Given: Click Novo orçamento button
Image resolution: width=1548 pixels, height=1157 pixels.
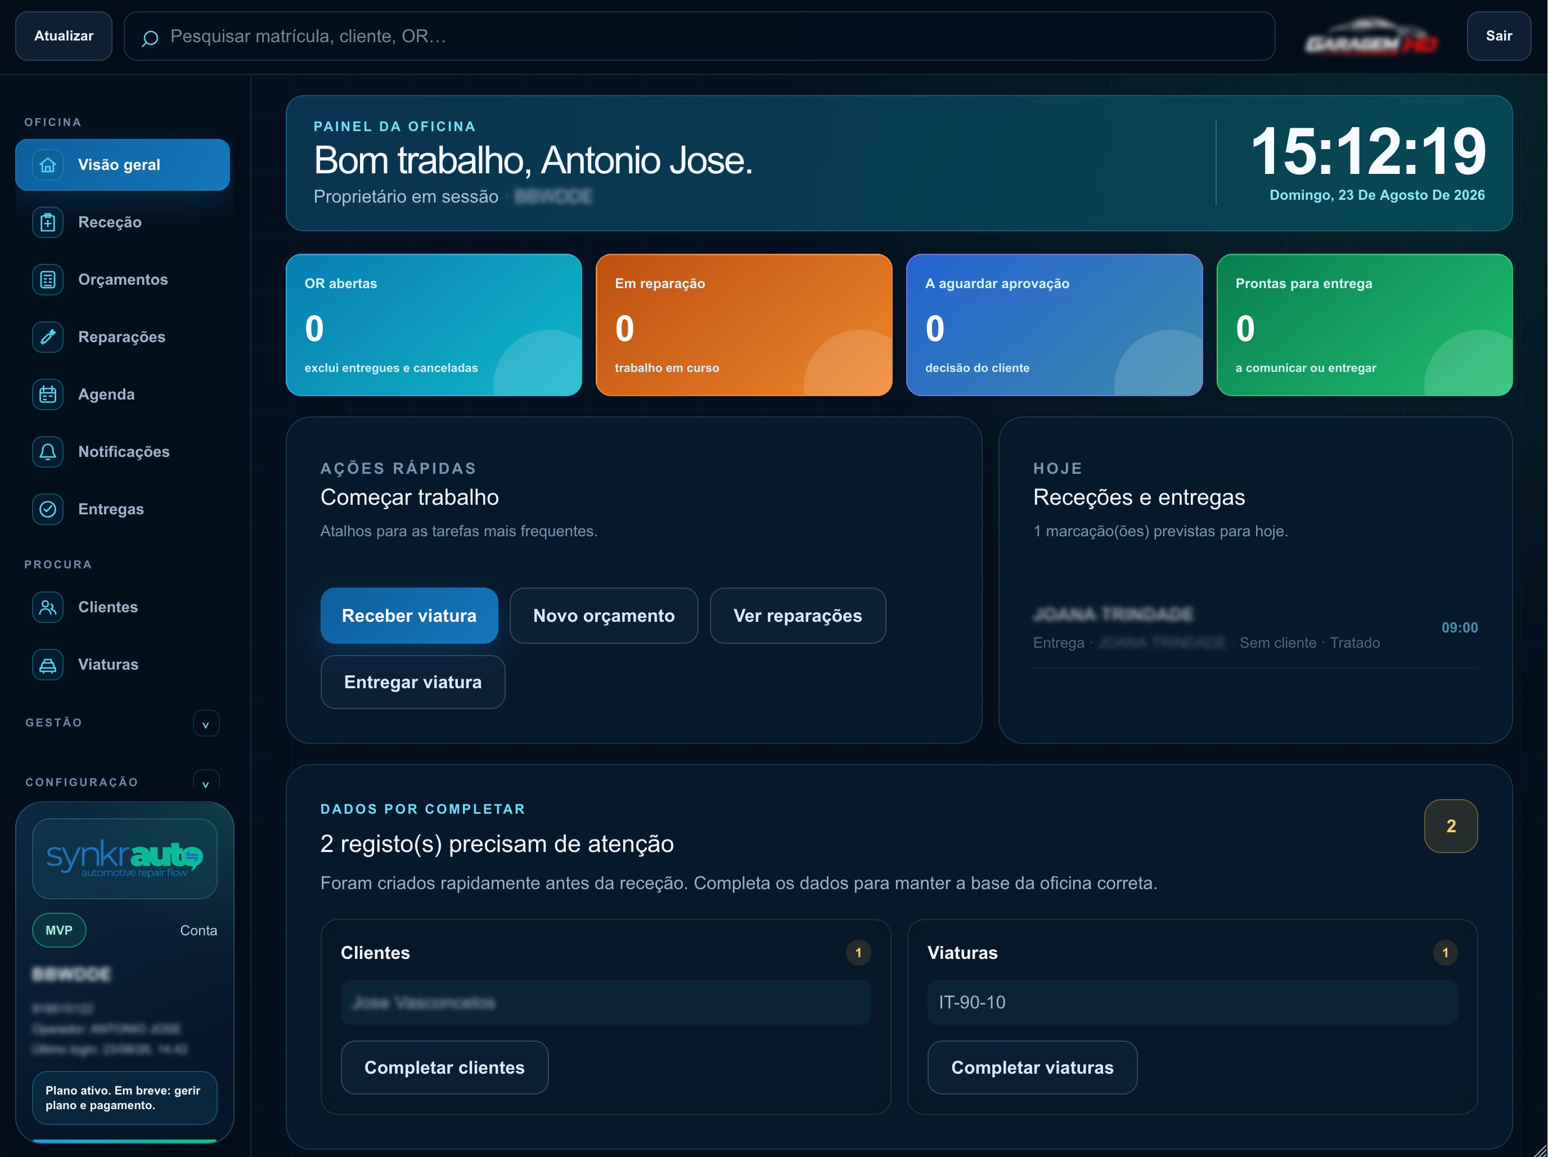Looking at the screenshot, I should point(603,615).
